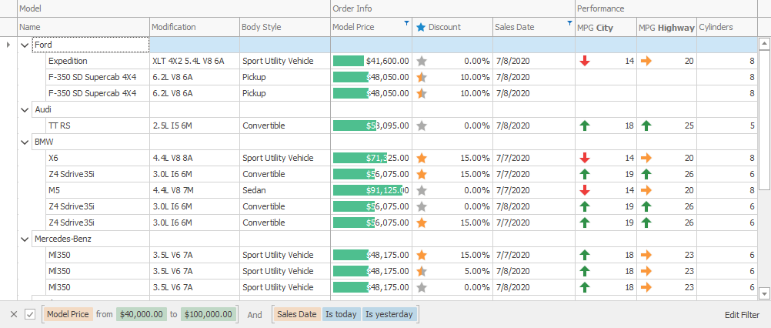Click the Order Info band header
Screen dimensions: 771x328
(x=453, y=8)
